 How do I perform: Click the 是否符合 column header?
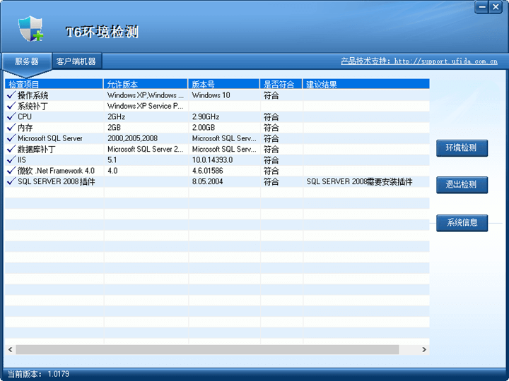tap(281, 84)
